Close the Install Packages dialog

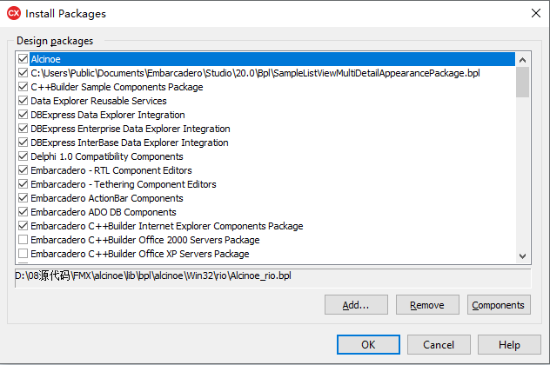pyautogui.click(x=533, y=12)
